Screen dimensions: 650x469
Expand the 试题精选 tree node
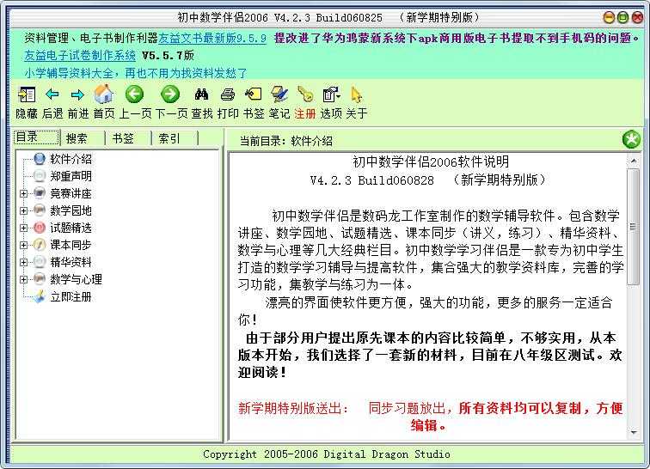coord(24,228)
